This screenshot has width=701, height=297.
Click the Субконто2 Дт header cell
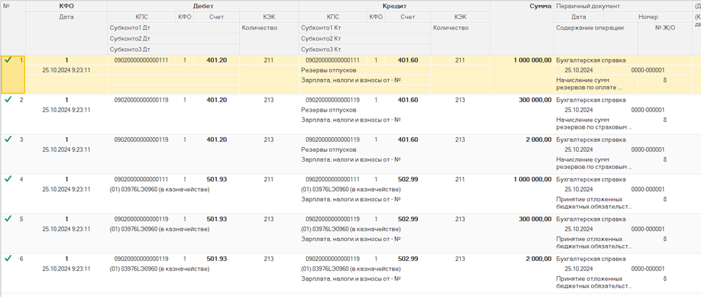tap(174, 38)
